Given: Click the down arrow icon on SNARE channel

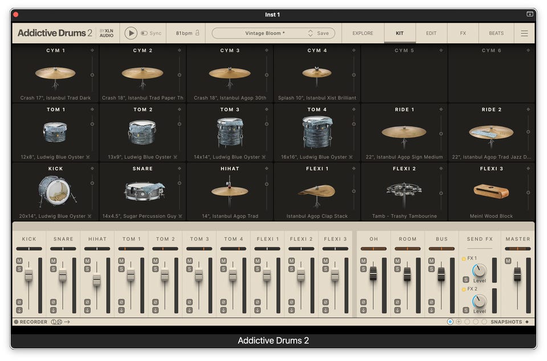Looking at the screenshot, I should click(54, 310).
